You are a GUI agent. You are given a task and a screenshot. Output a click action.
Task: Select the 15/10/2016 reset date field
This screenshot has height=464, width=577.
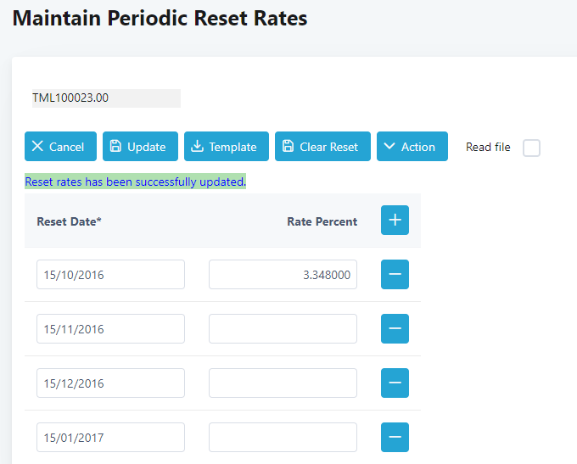[x=110, y=275]
